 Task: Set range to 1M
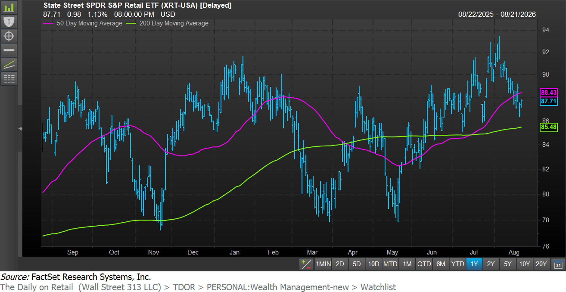(407, 264)
